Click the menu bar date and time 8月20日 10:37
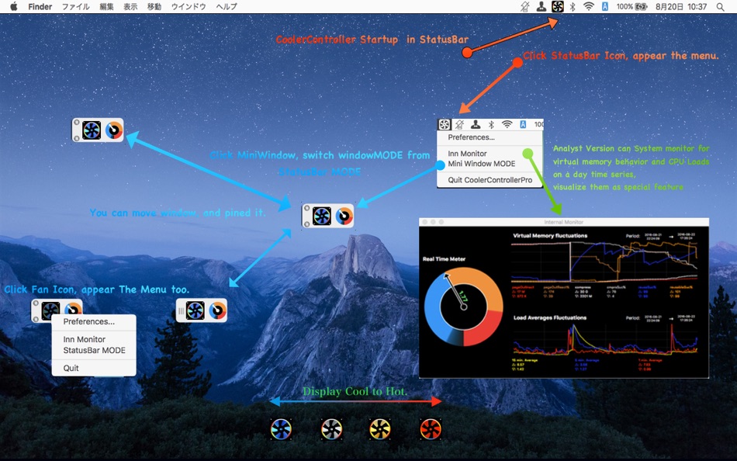Image resolution: width=737 pixels, height=461 pixels. tap(681, 6)
